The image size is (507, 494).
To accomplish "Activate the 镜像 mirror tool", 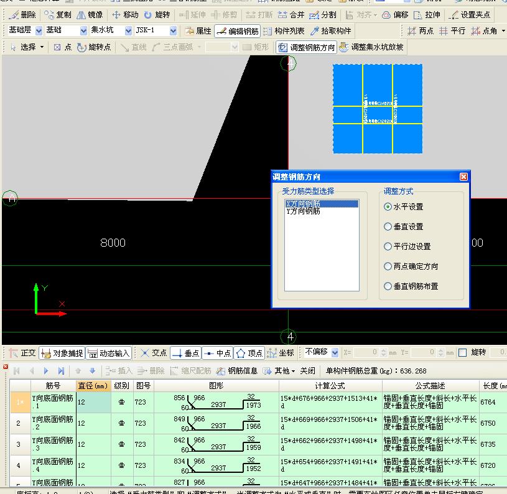I will point(90,15).
